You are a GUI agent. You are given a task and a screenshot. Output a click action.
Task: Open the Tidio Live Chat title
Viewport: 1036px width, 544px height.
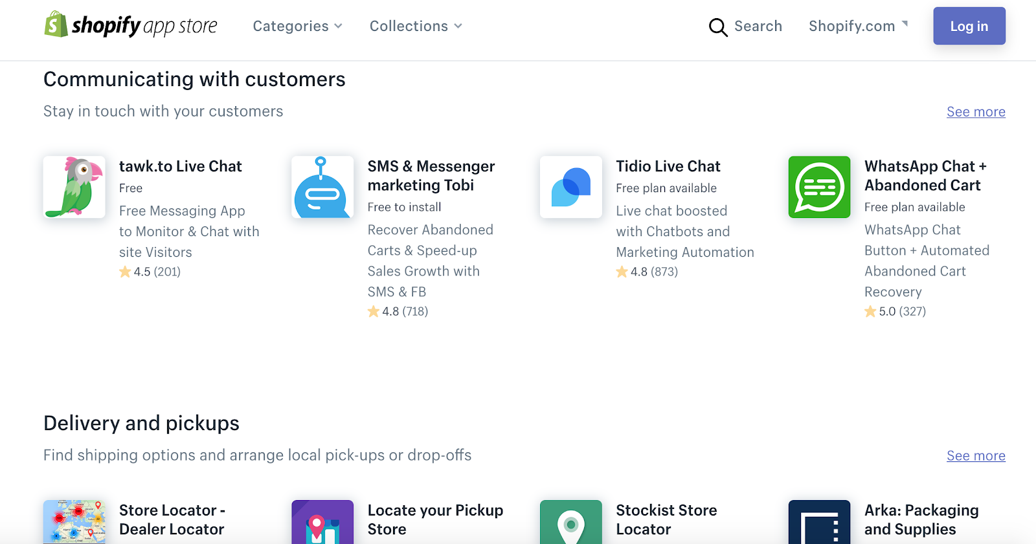coord(668,166)
